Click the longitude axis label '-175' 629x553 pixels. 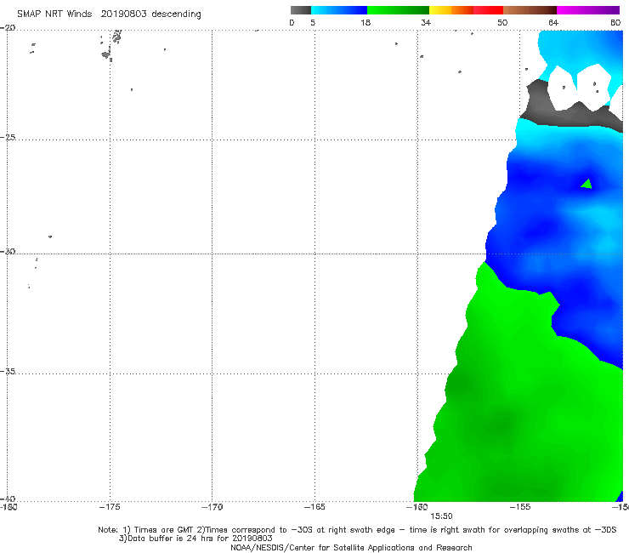click(110, 507)
